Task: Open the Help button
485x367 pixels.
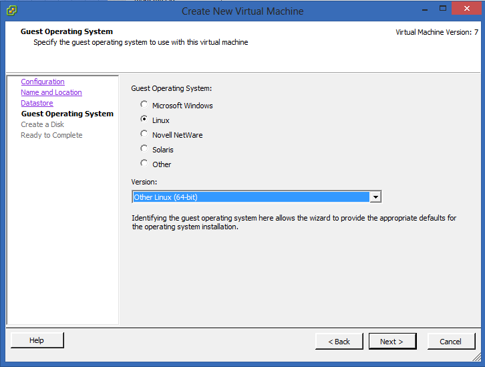Action: click(37, 340)
